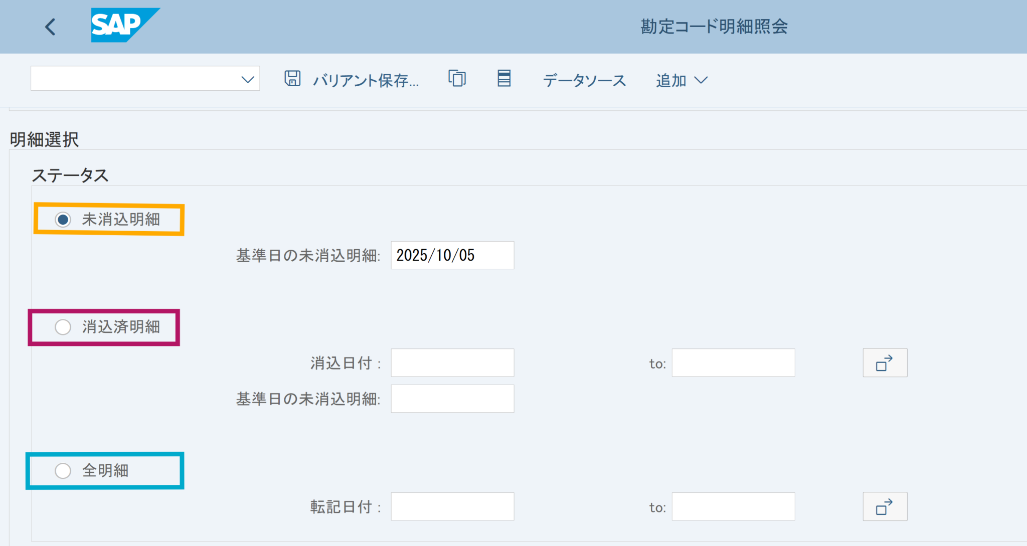Open multiple selection for 転記日付 range
Image resolution: width=1027 pixels, height=546 pixels.
(x=885, y=506)
